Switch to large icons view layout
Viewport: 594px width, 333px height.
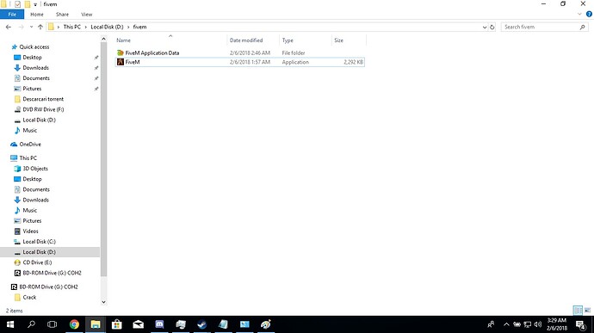587,311
